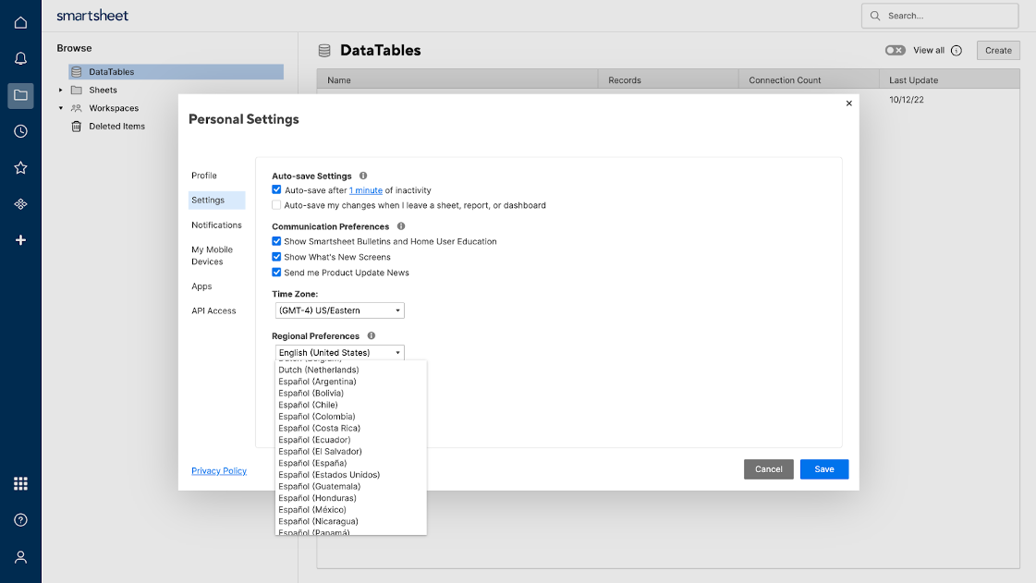Image resolution: width=1036 pixels, height=583 pixels.
Task: Open the Favorites star icon
Action: [20, 167]
